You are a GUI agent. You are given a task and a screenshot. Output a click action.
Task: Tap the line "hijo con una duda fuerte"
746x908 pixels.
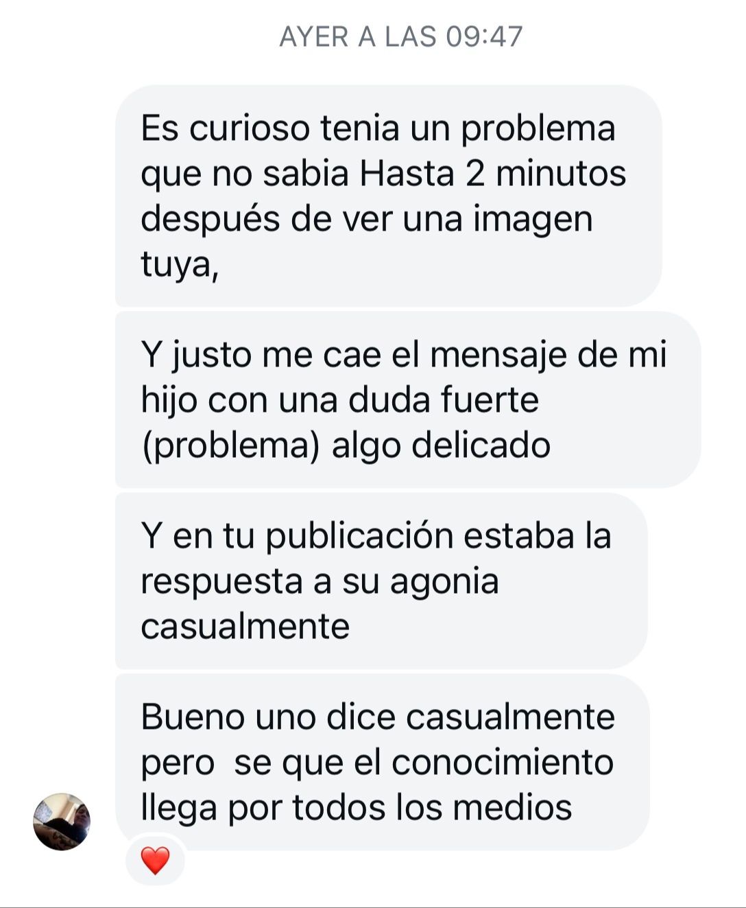click(x=339, y=401)
